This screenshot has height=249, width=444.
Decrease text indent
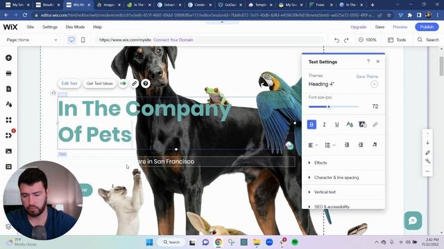347,145
